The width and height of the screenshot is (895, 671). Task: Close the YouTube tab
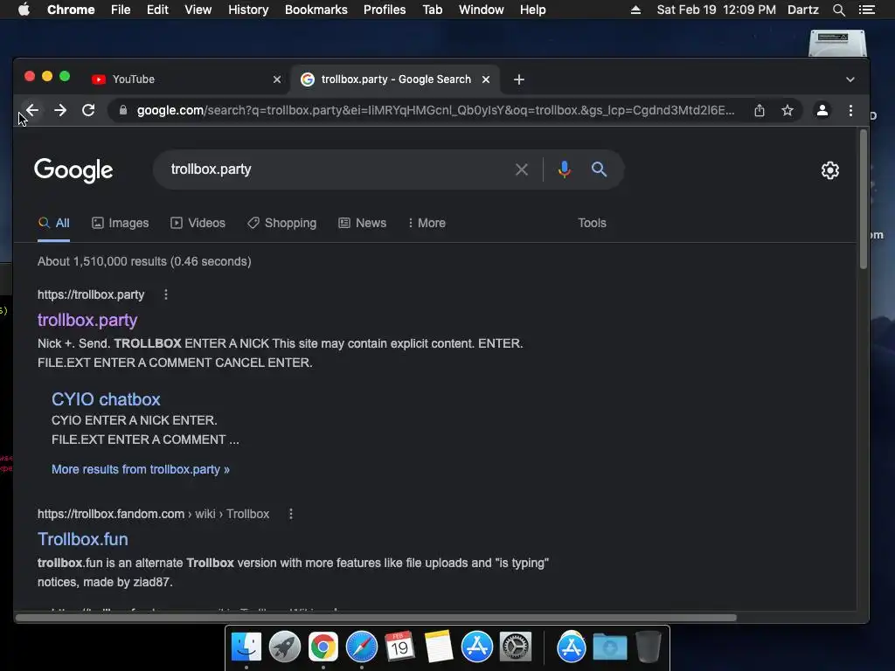point(277,80)
